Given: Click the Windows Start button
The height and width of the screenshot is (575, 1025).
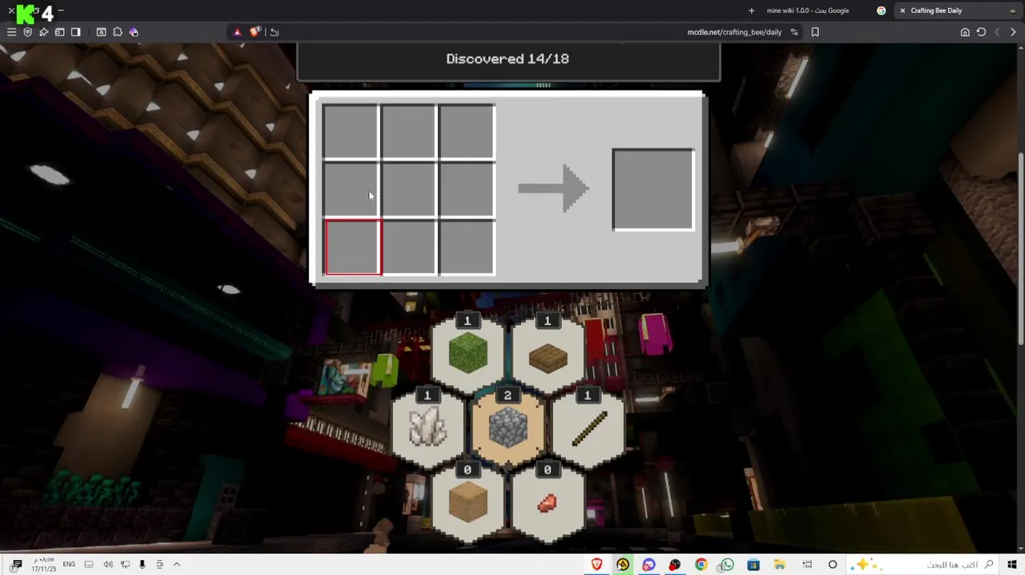Looking at the screenshot, I should pyautogui.click(x=1012, y=565).
